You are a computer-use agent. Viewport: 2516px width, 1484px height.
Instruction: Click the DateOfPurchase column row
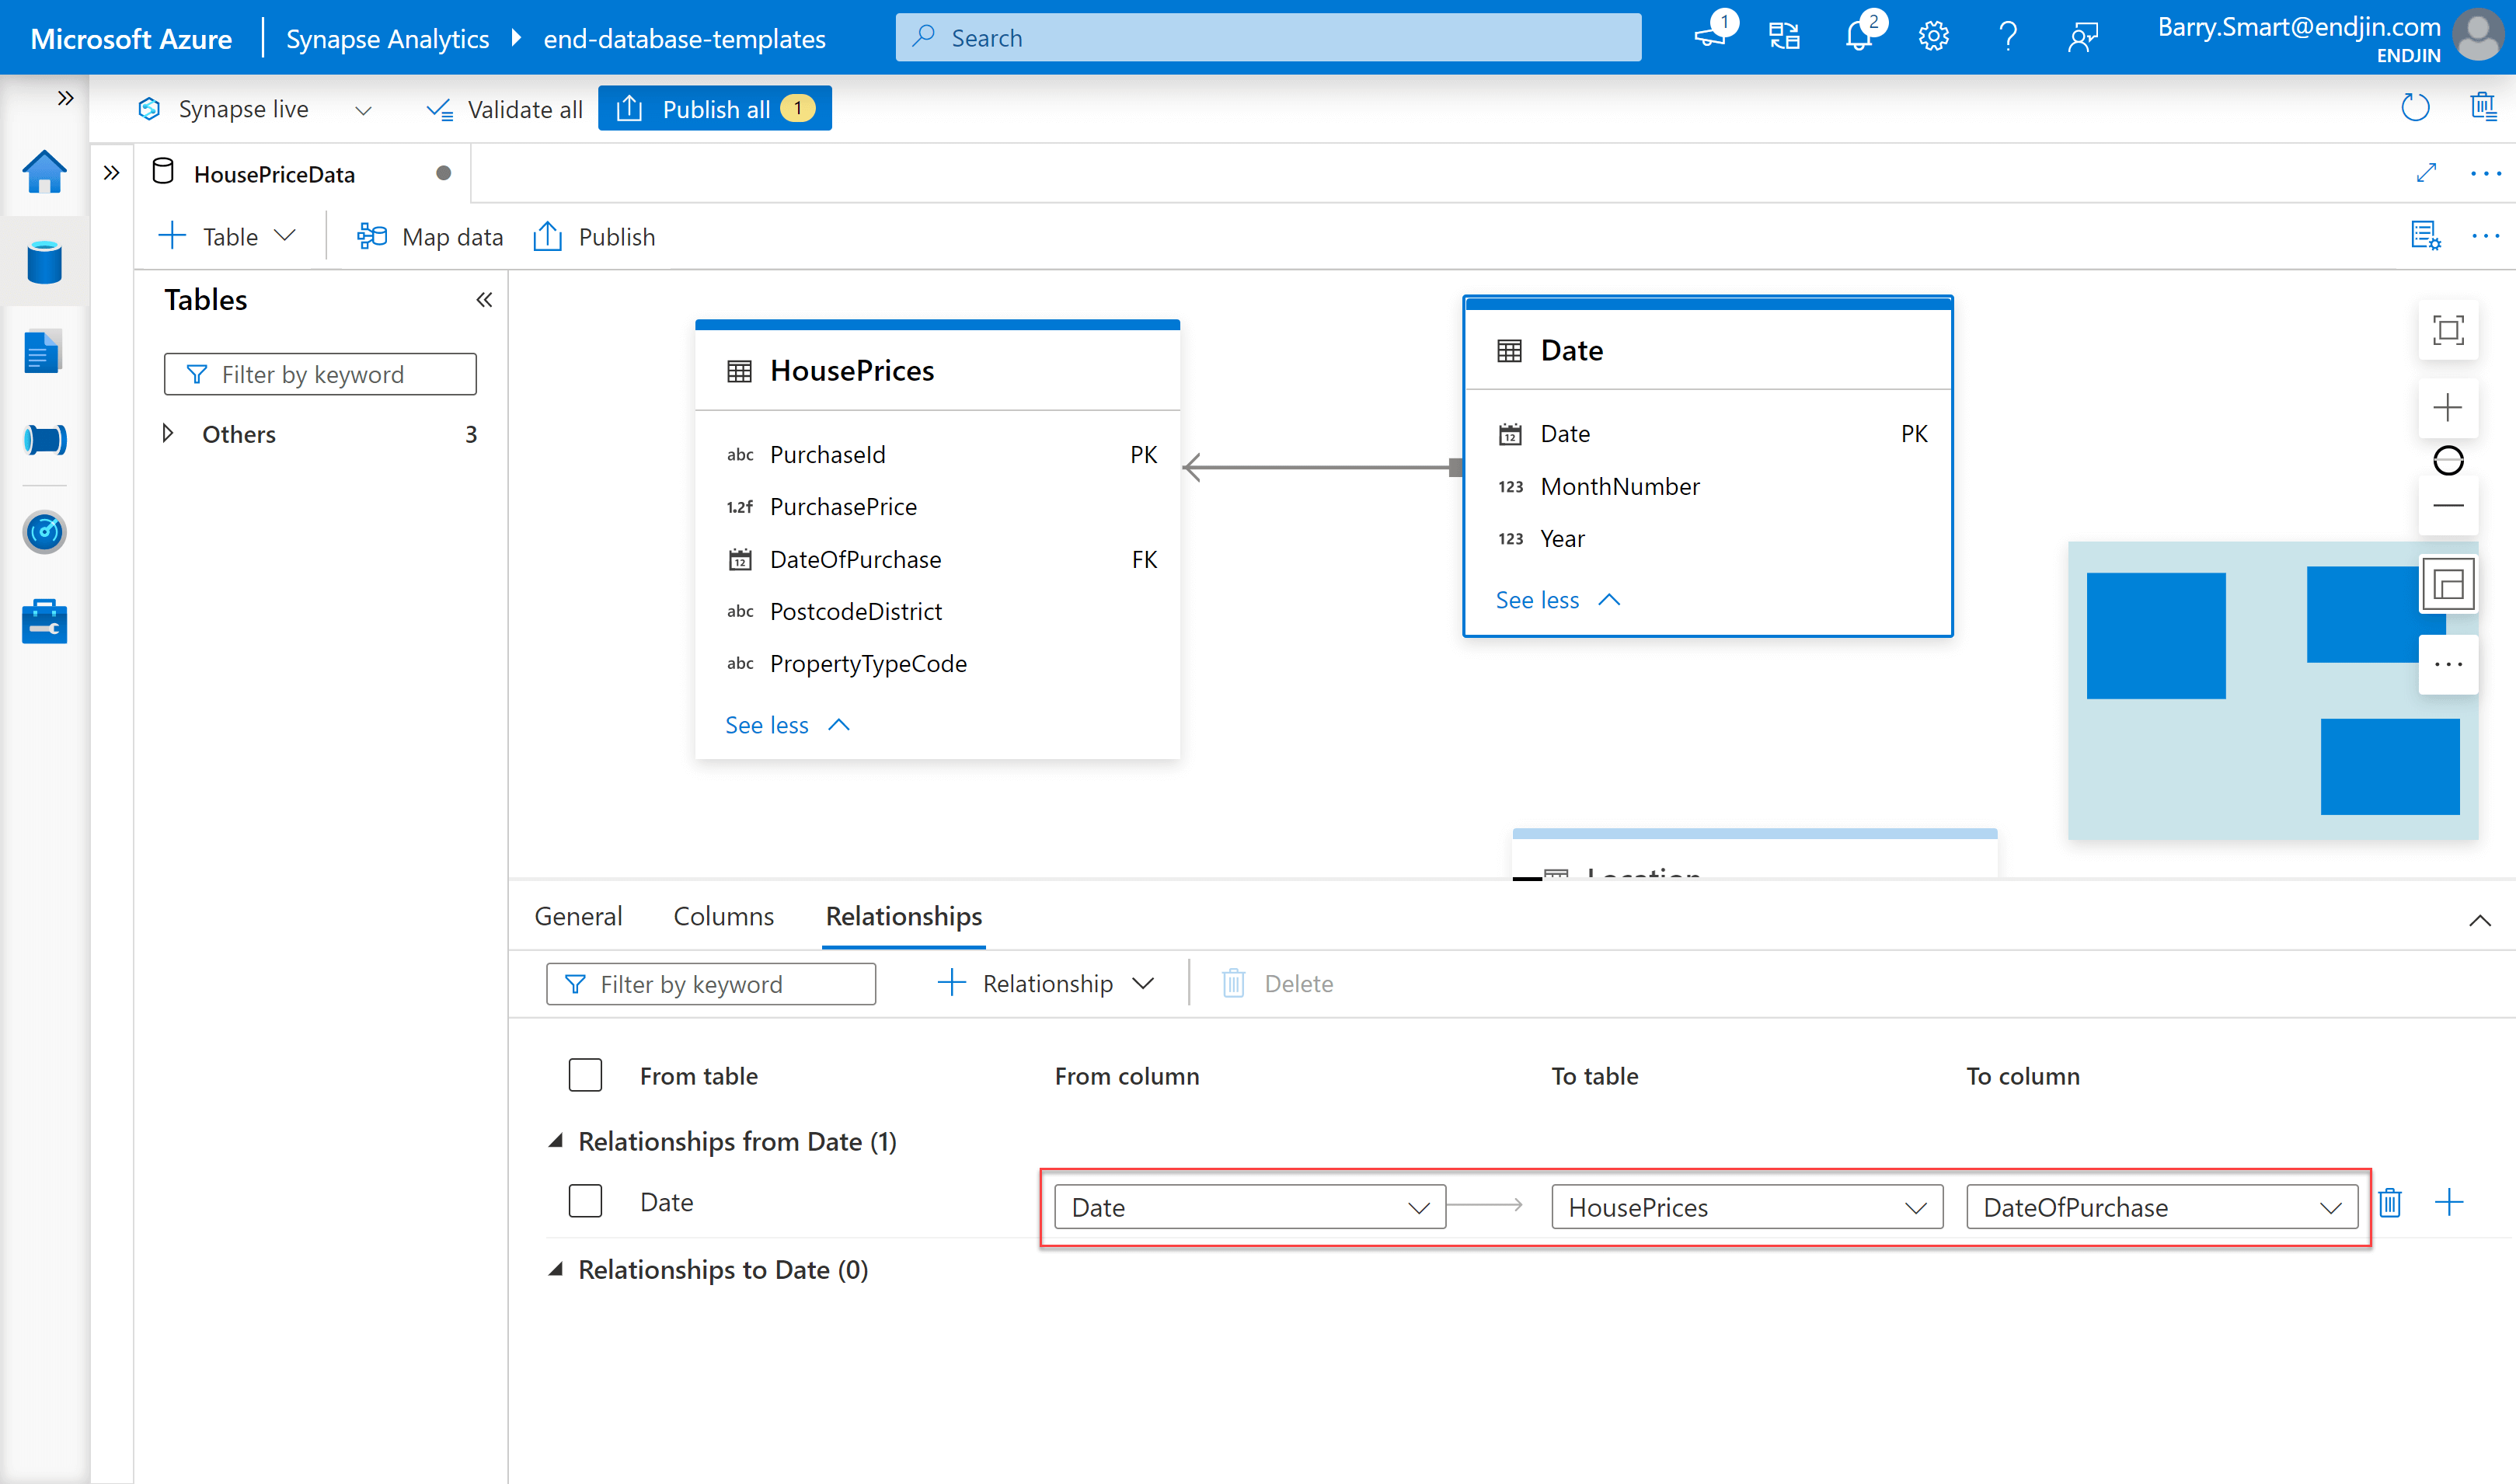coord(937,559)
